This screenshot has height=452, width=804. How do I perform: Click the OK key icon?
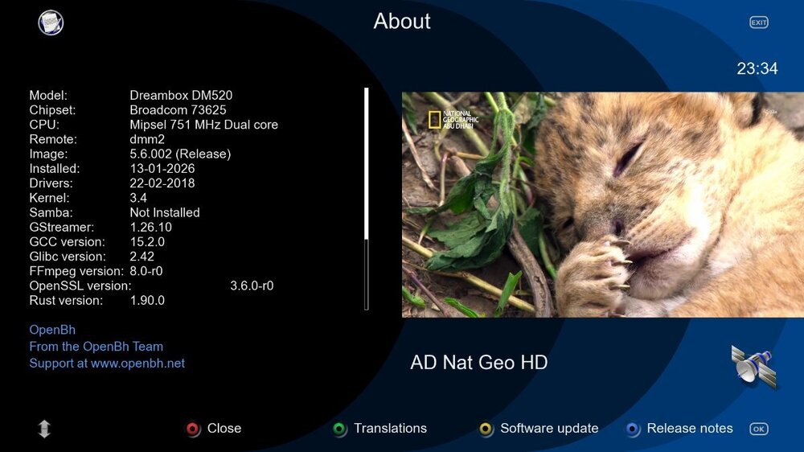click(759, 429)
